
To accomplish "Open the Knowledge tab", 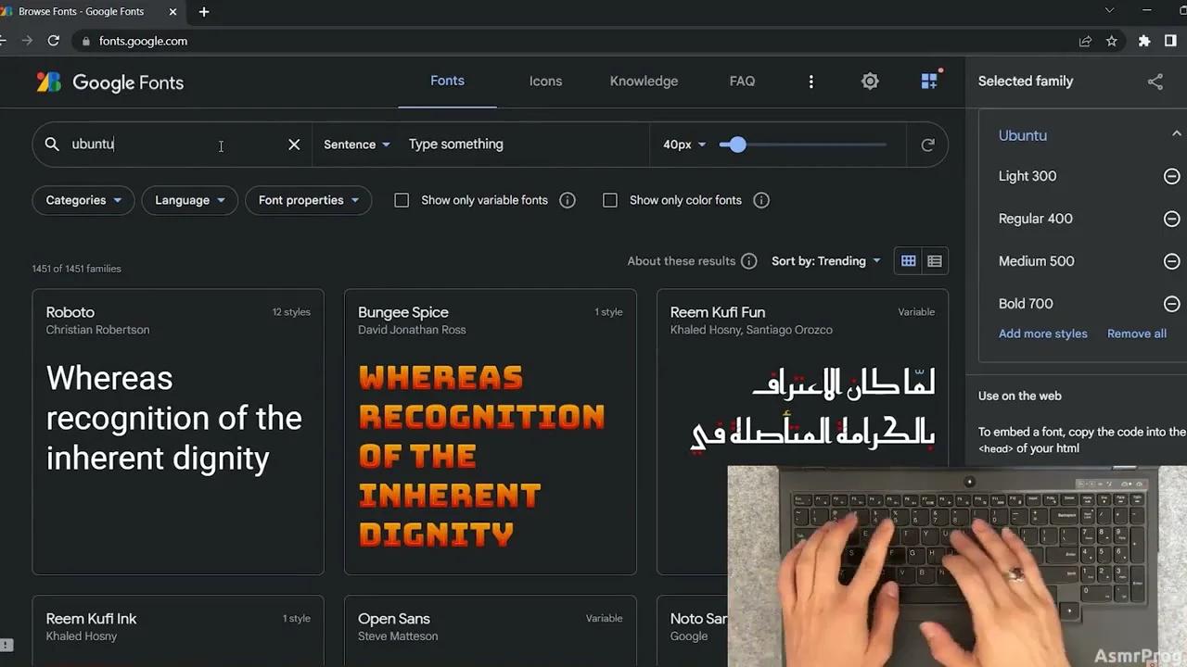I will coord(644,82).
